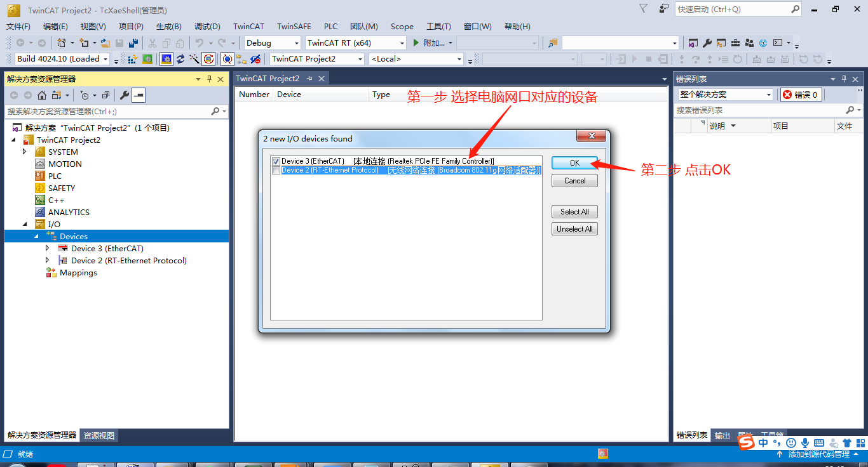Screen dimensions: 868x467
Task: Expand Device 3 (EtherCAT) tree node
Action: tap(48, 248)
